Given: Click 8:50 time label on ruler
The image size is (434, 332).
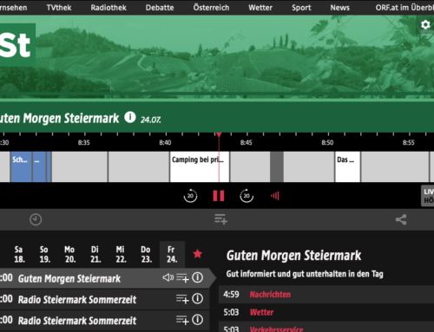Looking at the screenshot, I should [x=327, y=142].
